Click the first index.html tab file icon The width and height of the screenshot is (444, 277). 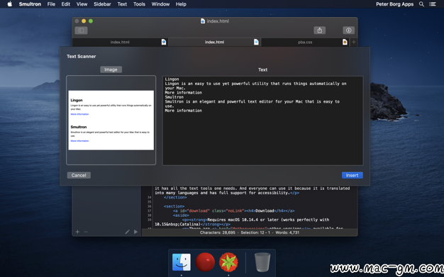[x=164, y=43]
